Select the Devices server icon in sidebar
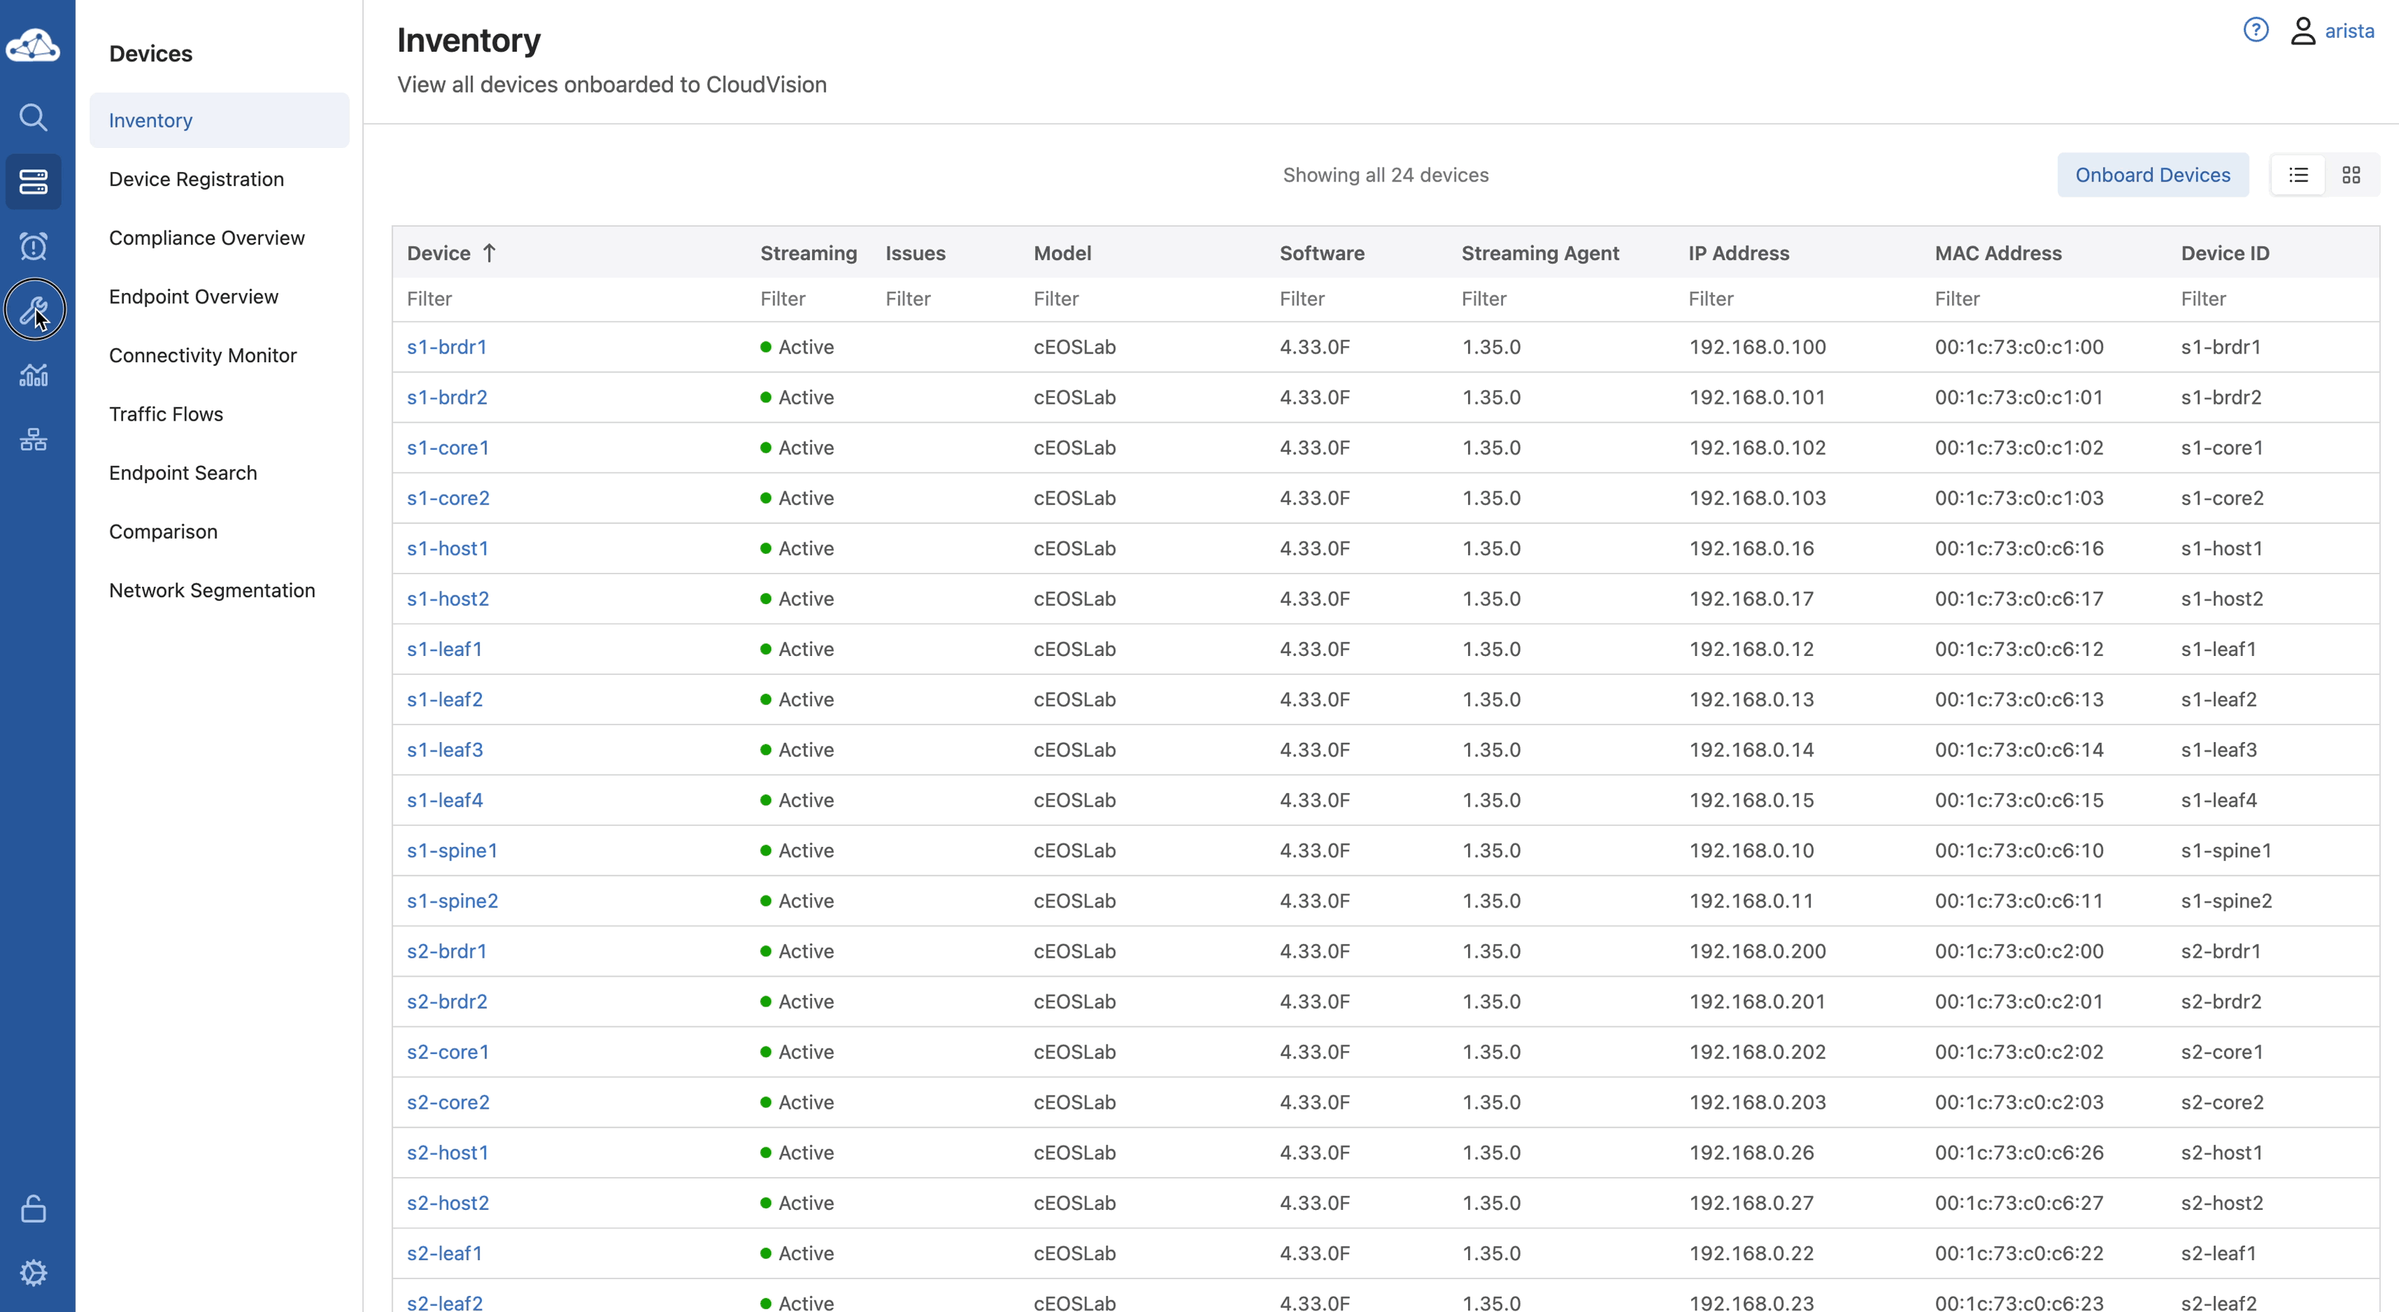 tap(34, 181)
